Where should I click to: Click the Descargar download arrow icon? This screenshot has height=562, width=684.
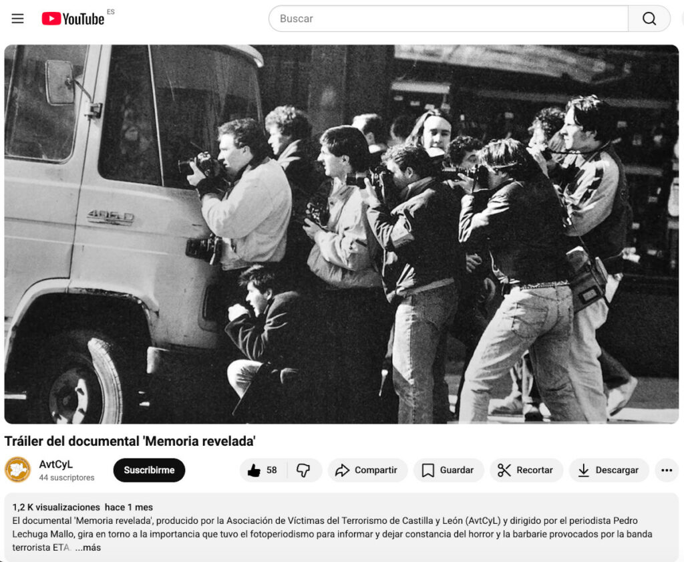click(x=583, y=470)
